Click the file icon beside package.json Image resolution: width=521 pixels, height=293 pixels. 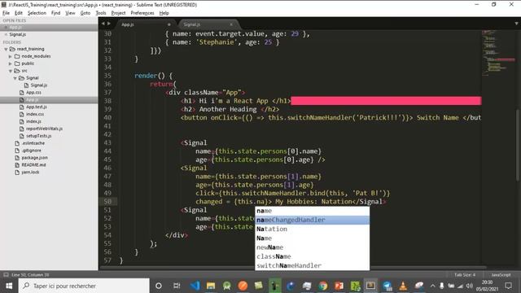pos(17,157)
